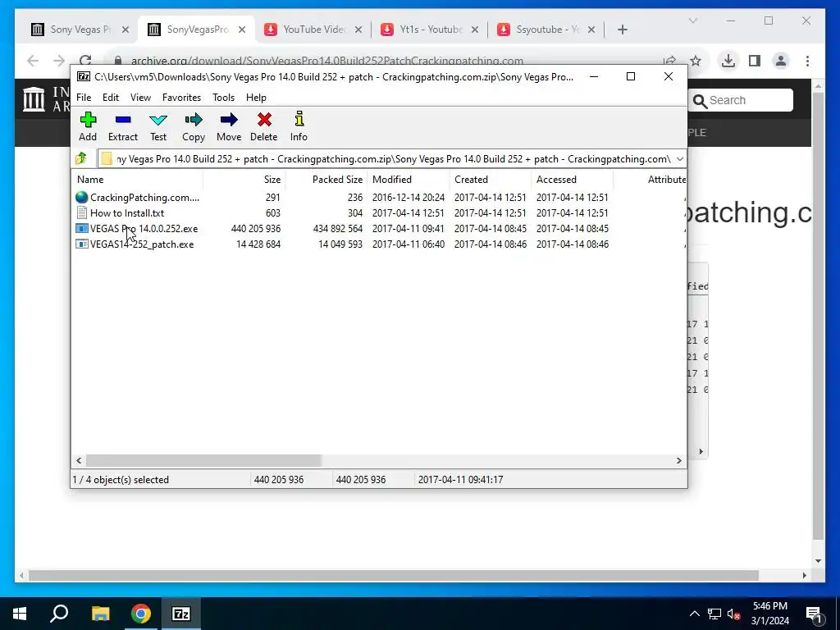Click the Add toolbar icon in 7-Zip
This screenshot has width=840, height=630.
click(x=88, y=126)
